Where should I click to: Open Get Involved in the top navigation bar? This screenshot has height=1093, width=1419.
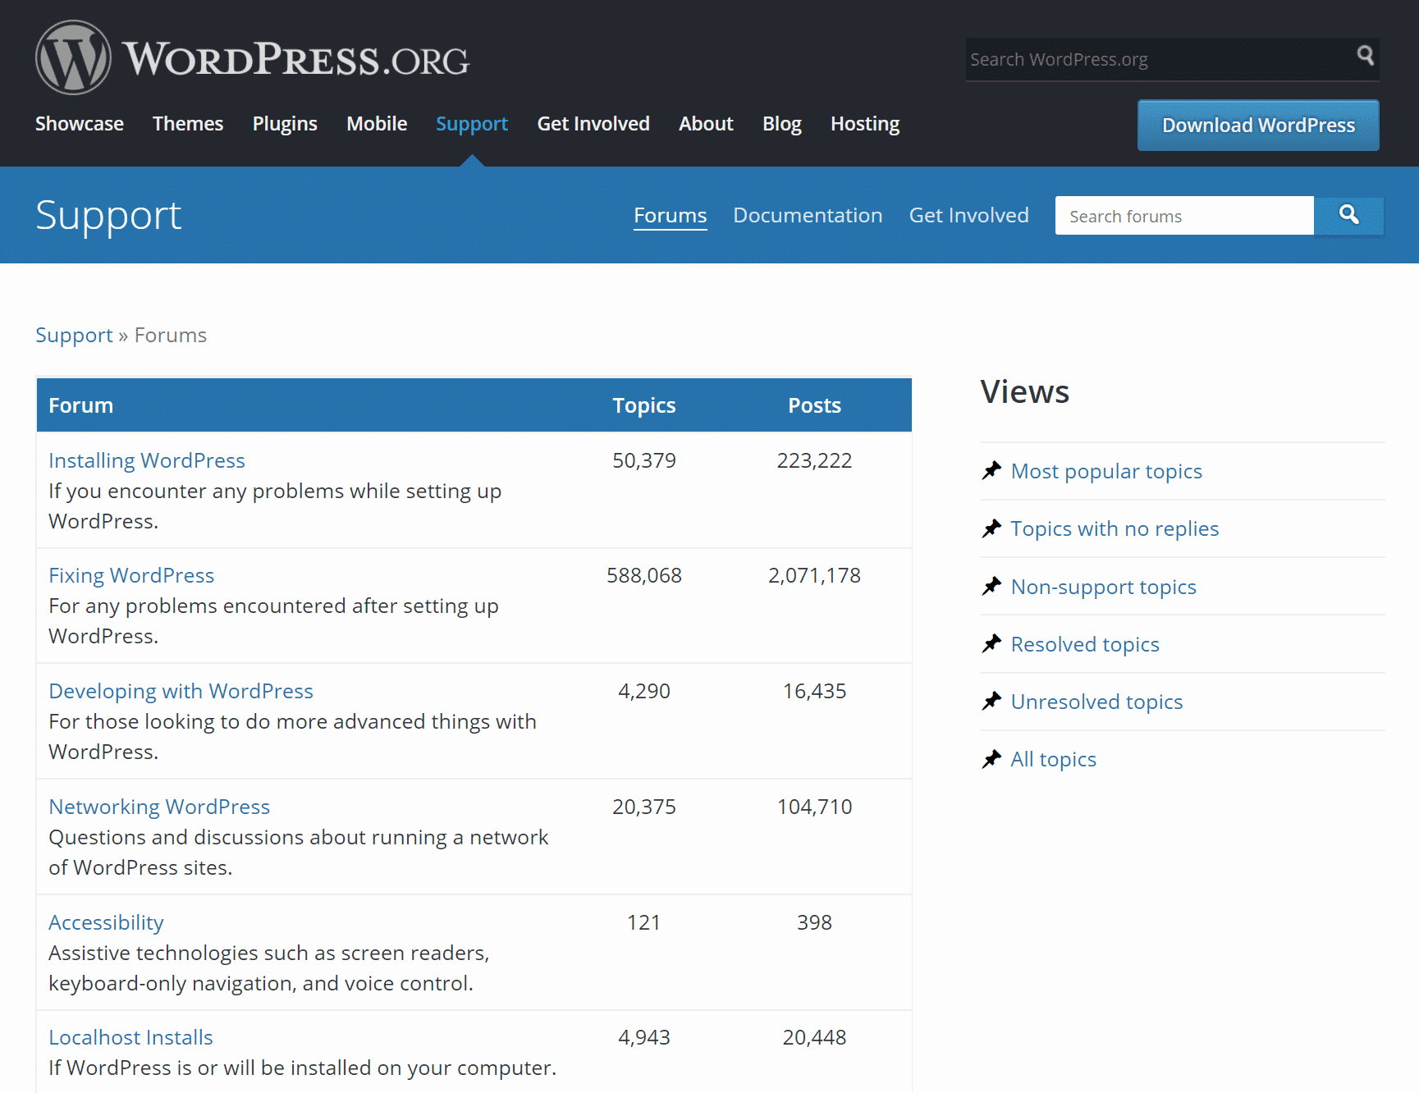(593, 124)
